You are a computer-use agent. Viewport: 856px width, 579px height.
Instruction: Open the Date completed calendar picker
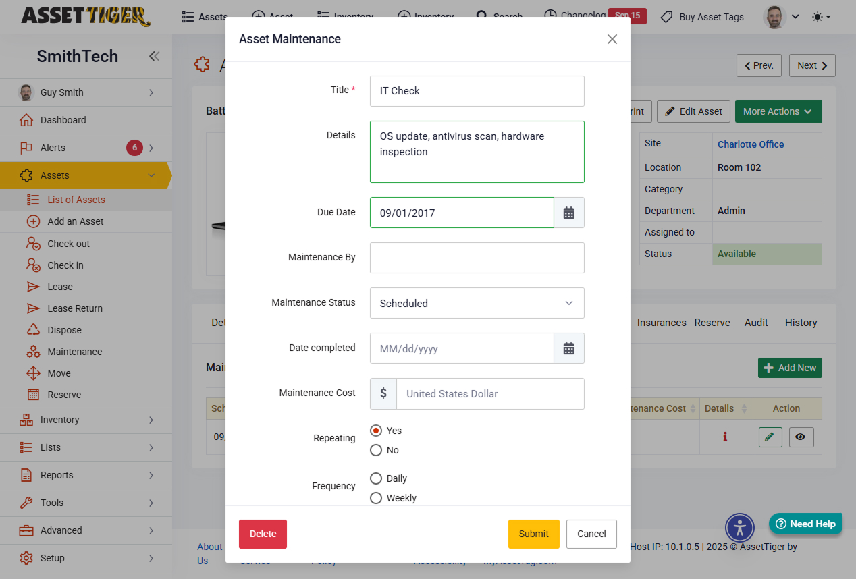[x=569, y=348]
